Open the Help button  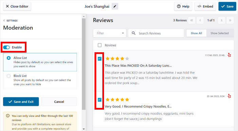183,6
